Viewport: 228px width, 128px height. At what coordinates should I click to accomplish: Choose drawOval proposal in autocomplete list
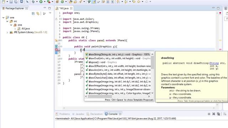pyautogui.click(x=118, y=58)
